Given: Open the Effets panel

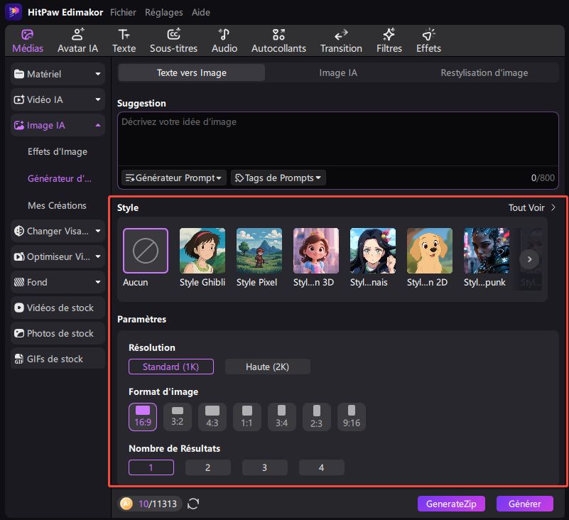Looking at the screenshot, I should click(x=428, y=40).
